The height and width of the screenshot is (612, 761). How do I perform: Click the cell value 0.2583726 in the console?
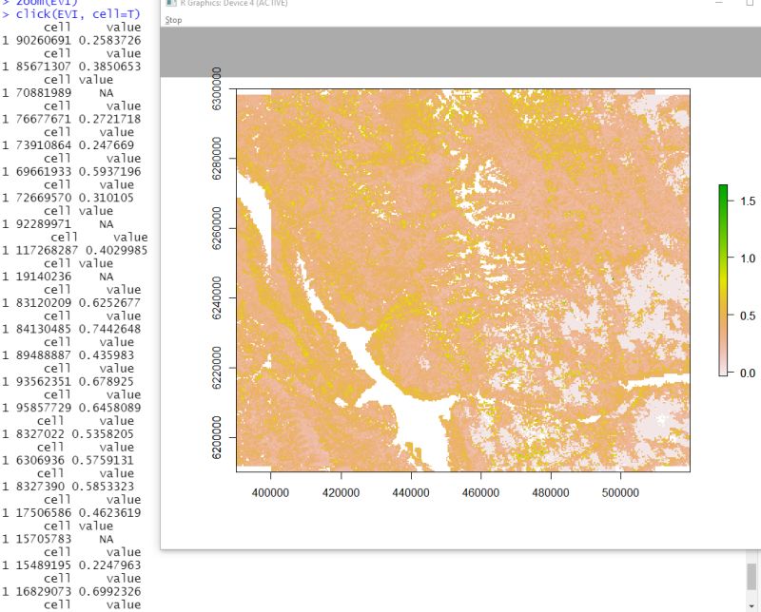(110, 40)
